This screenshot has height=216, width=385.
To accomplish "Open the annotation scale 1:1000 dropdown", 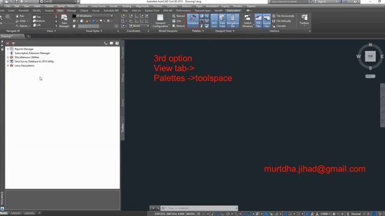I will (325, 214).
